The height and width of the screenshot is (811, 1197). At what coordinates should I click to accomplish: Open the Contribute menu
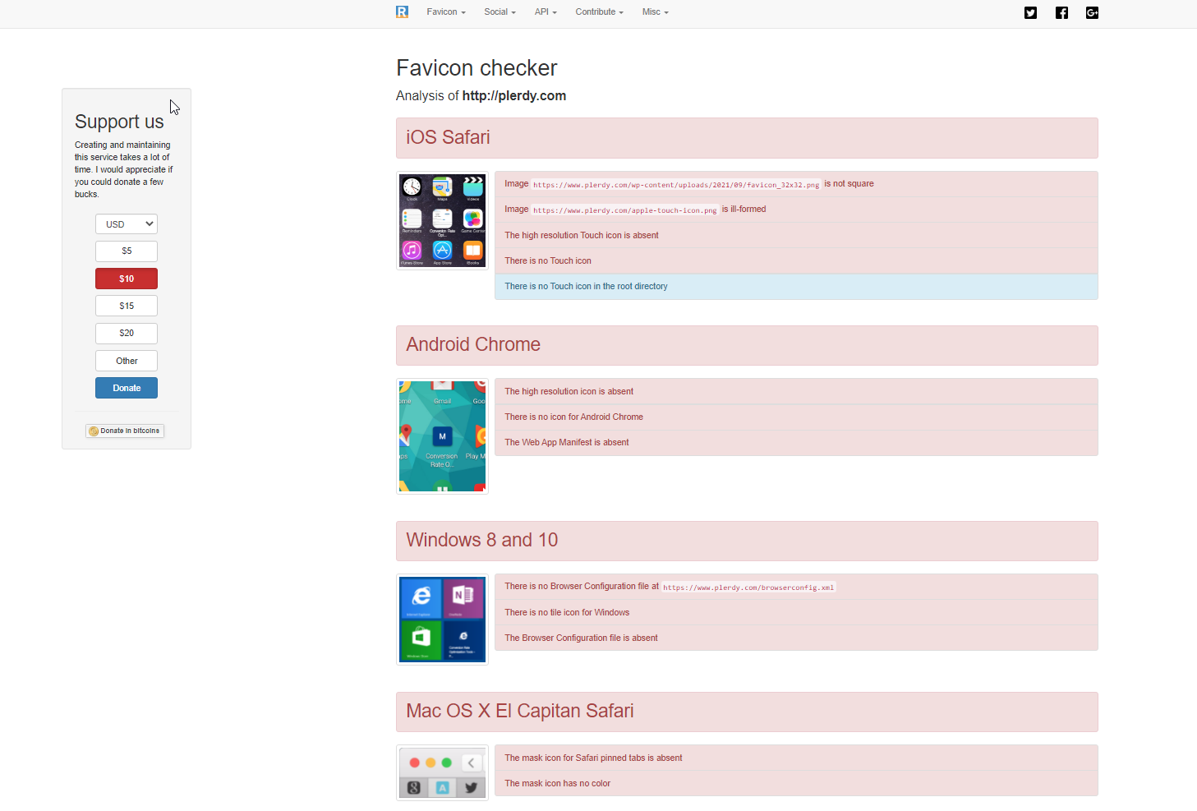coord(598,12)
